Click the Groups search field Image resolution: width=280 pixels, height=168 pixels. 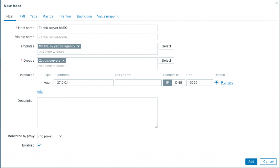(97, 66)
